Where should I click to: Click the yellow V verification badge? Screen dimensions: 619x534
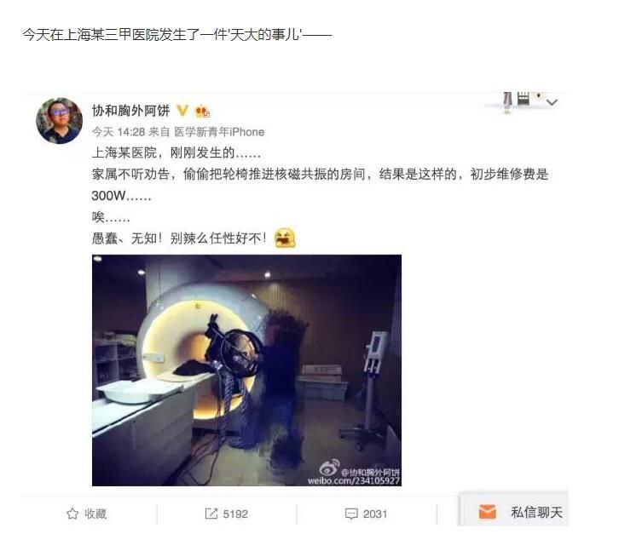click(x=182, y=111)
